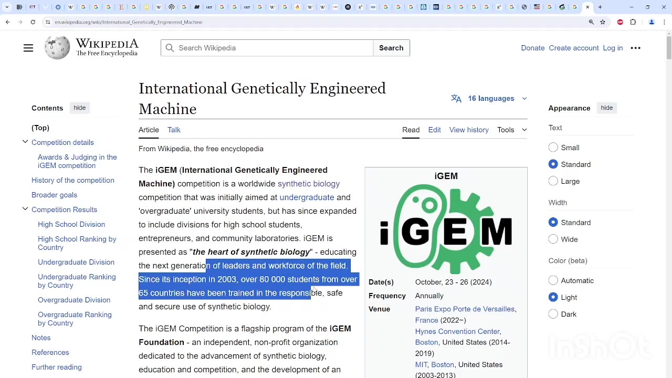Enable the Dark color mode
This screenshot has height=378, width=672.
(x=553, y=314)
